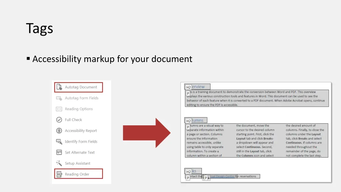Run "Full Check" from the tool list
The image size is (341, 192).
[73, 120]
